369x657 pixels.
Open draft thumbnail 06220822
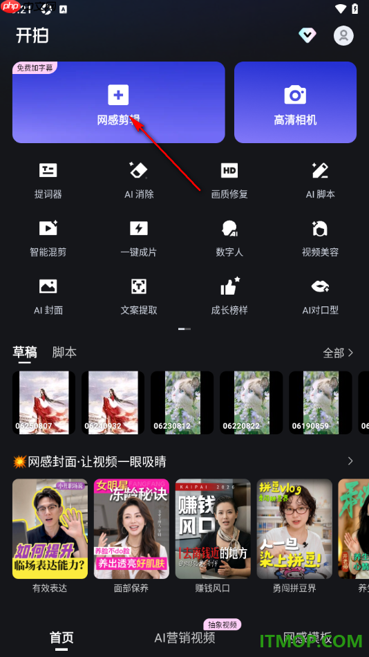click(x=252, y=402)
